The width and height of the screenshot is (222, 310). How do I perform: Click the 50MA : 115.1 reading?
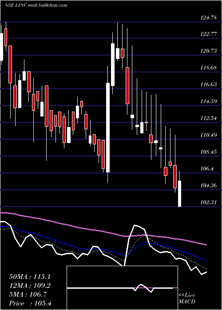point(30,277)
